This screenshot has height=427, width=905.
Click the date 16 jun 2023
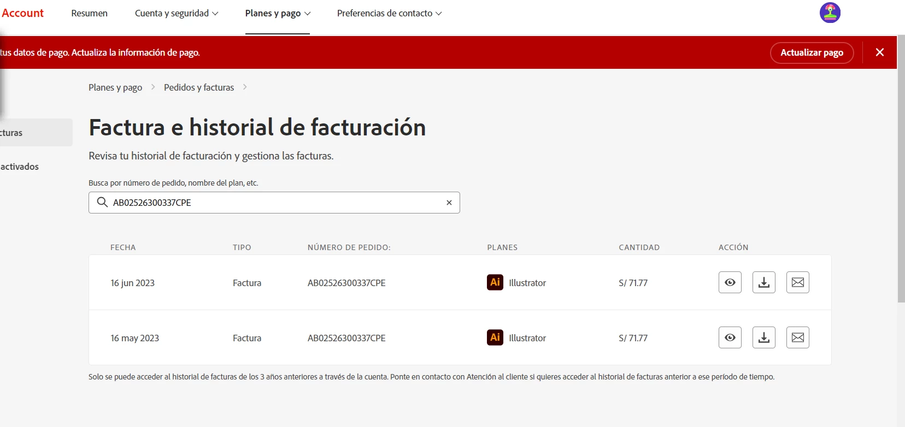133,283
